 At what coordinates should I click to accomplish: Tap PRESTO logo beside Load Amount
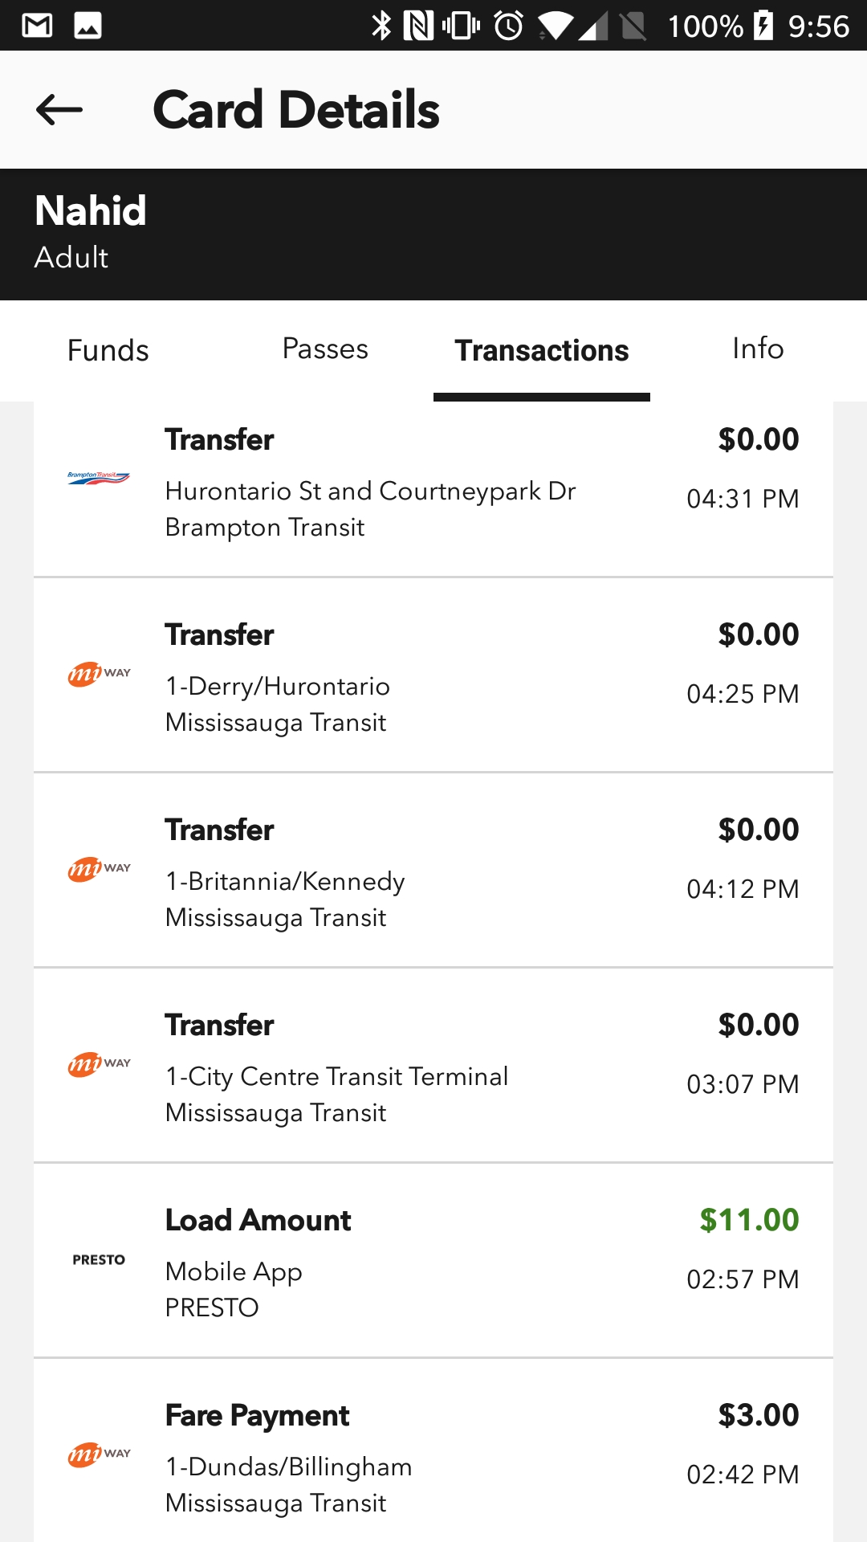tap(99, 1259)
